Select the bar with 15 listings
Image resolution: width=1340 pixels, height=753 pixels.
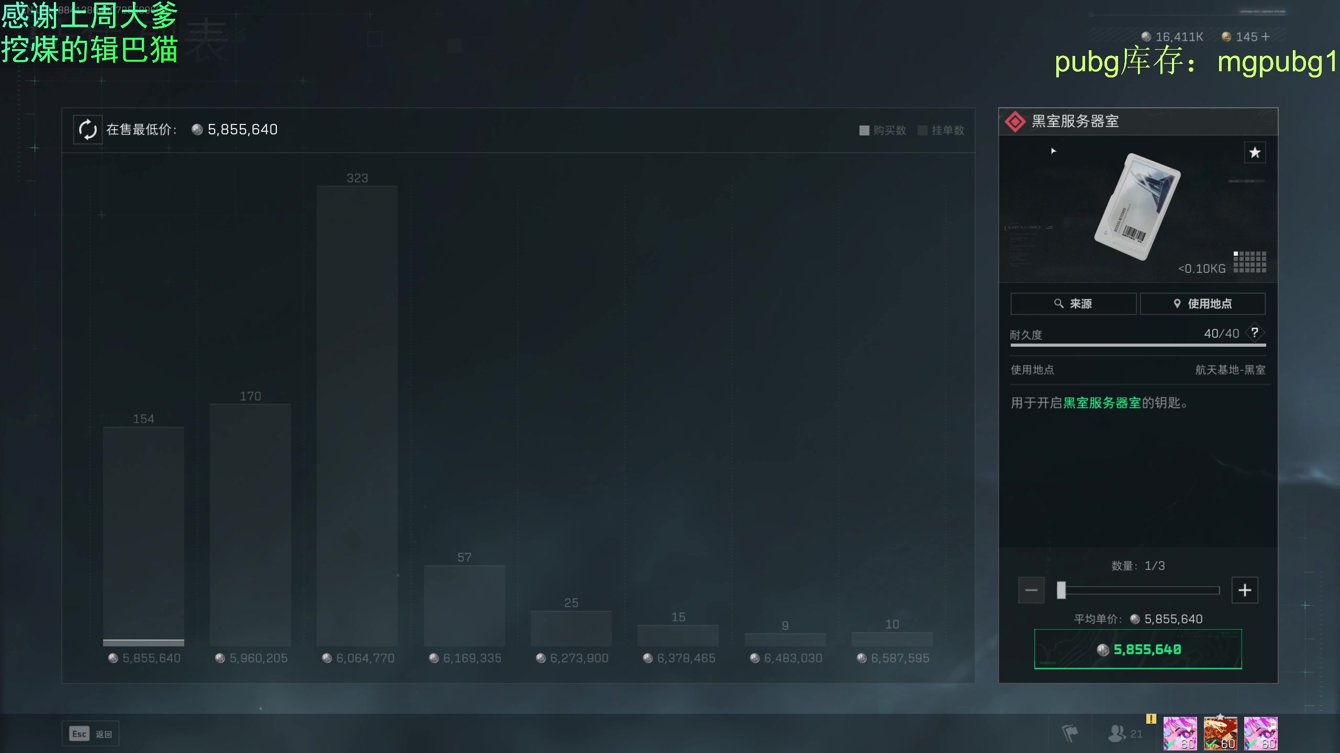[678, 635]
